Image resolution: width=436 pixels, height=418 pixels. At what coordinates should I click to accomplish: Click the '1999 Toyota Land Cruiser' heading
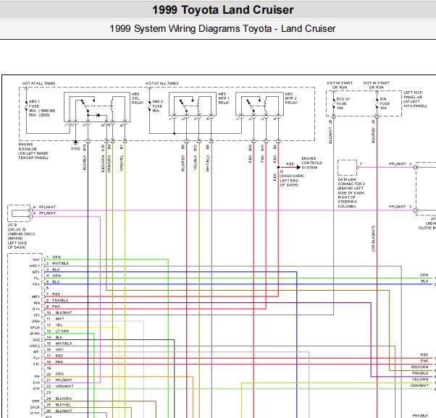coord(223,9)
